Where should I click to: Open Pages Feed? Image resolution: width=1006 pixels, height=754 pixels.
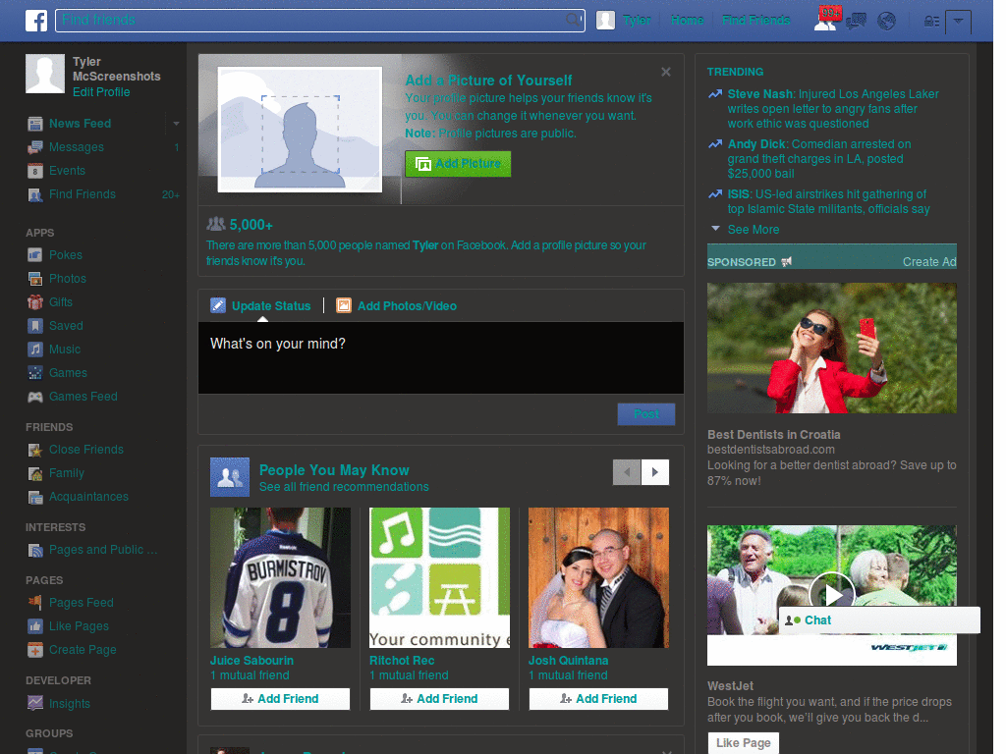click(81, 603)
